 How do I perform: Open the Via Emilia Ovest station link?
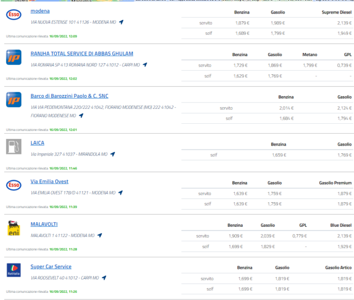(x=49, y=181)
